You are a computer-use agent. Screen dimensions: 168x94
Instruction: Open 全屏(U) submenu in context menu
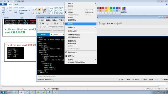coord(81,60)
